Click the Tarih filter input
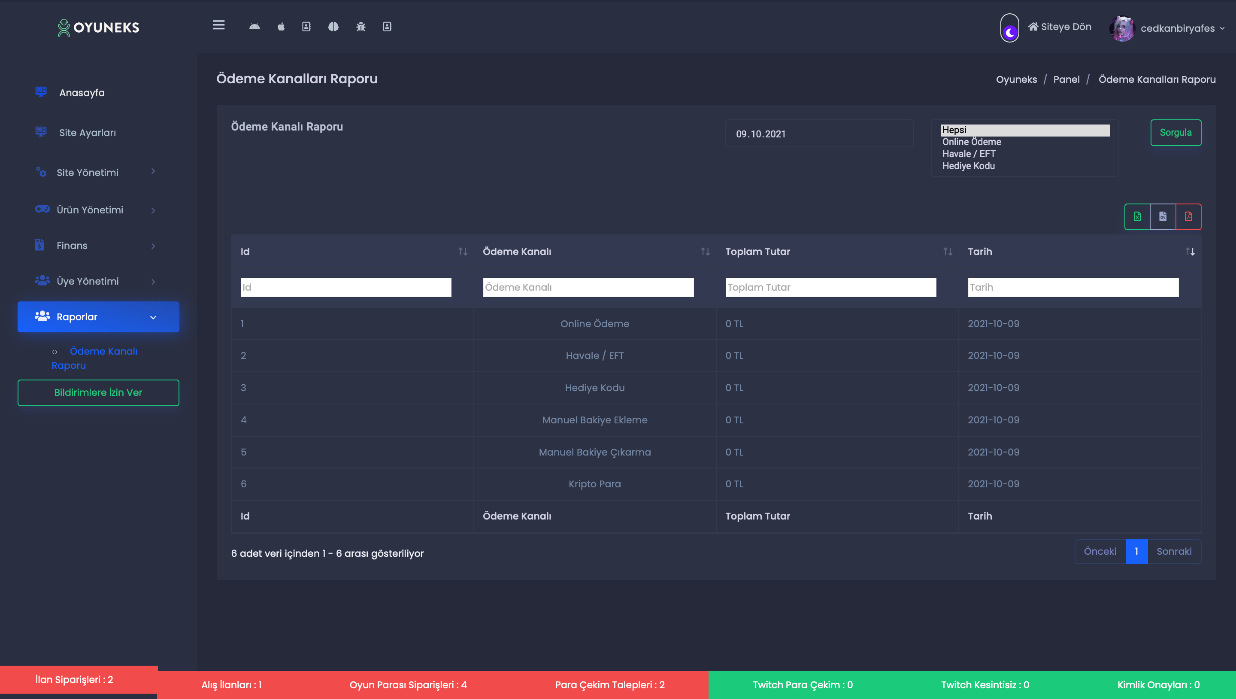Image resolution: width=1236 pixels, height=699 pixels. (x=1073, y=288)
